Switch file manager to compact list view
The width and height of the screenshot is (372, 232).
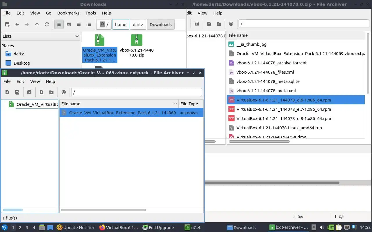(79, 25)
